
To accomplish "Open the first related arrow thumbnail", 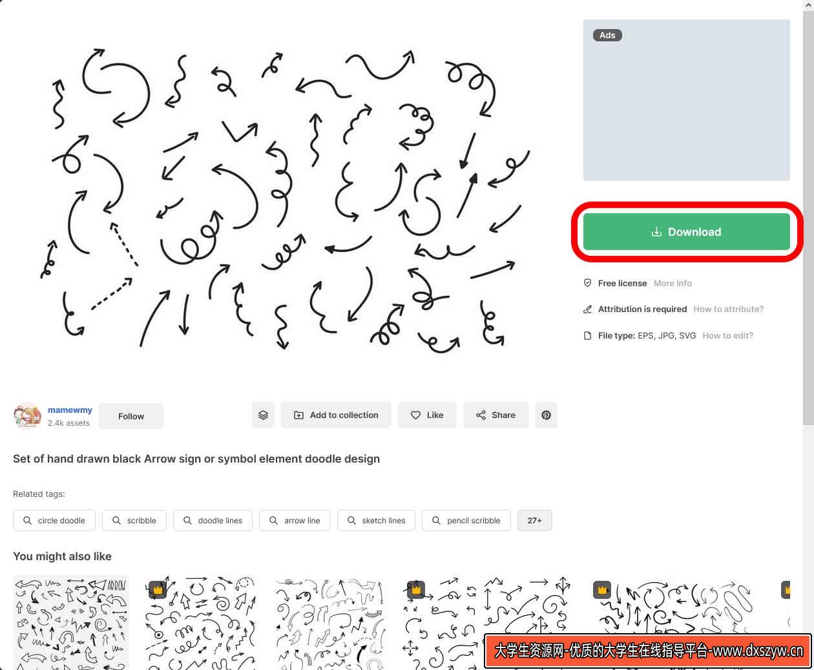I will 71,622.
